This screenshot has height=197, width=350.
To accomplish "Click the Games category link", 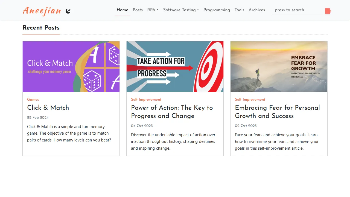I will (x=33, y=100).
